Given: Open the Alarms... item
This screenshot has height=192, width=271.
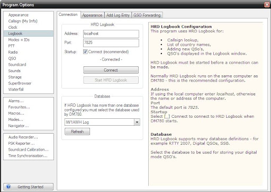Looking at the screenshot, I should (x=16, y=101).
